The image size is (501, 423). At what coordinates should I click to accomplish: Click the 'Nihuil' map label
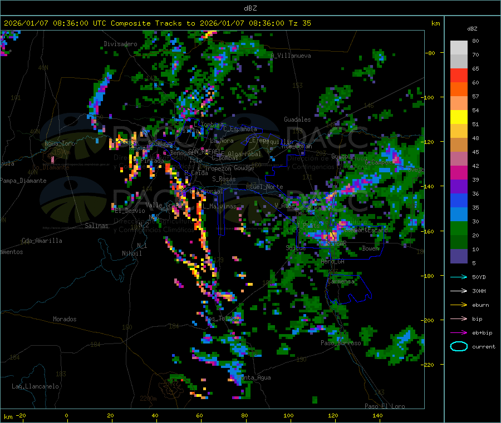pyautogui.click(x=132, y=253)
